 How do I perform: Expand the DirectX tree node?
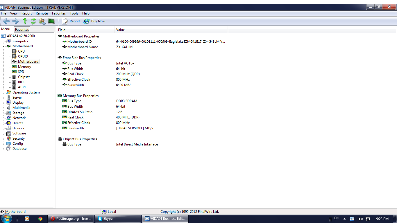(x=4, y=123)
